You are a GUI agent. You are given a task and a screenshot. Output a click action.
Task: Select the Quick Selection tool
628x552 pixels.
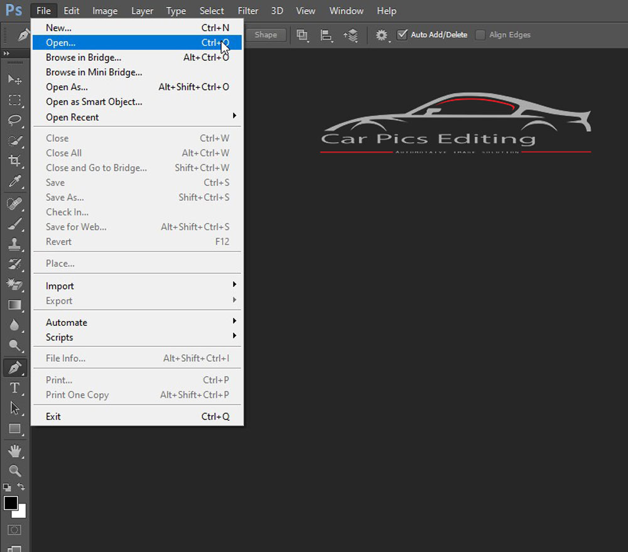(x=15, y=141)
